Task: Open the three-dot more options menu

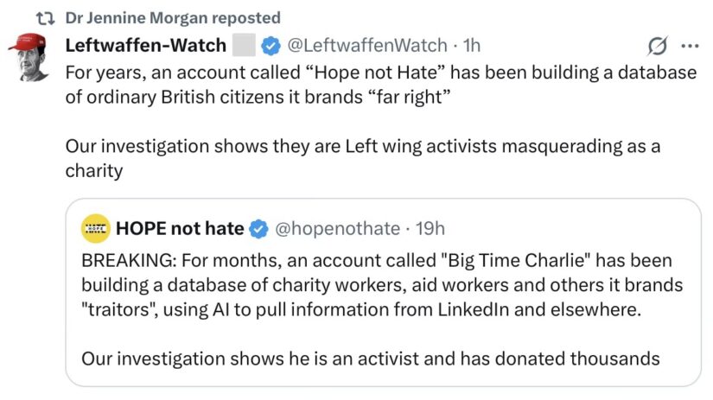Action: pos(690,46)
